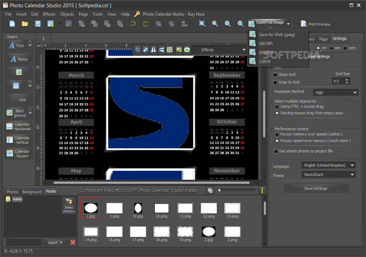The image size is (366, 257).
Task: Select Favour memory over speed option
Action: click(x=277, y=134)
